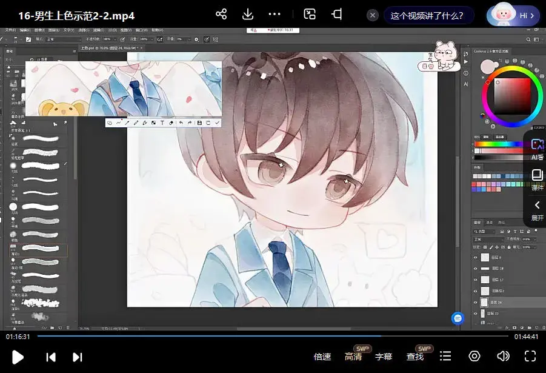This screenshot has height=373, width=546.
Task: Toggle visibility of the 图层 17 layer
Action: [x=476, y=280]
